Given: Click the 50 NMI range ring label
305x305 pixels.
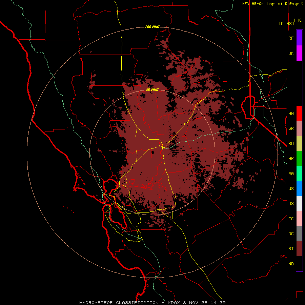Looking at the screenshot, I should coord(152,90).
